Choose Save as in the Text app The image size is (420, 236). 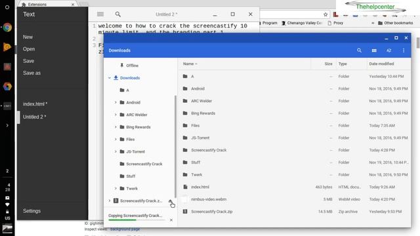pos(31,73)
